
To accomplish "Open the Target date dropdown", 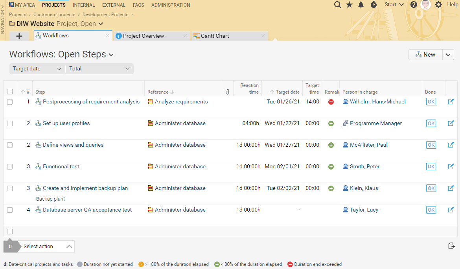I will (37, 69).
